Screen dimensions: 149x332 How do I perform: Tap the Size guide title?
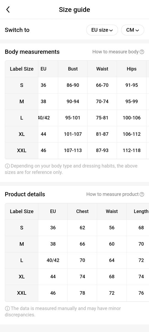point(74,10)
